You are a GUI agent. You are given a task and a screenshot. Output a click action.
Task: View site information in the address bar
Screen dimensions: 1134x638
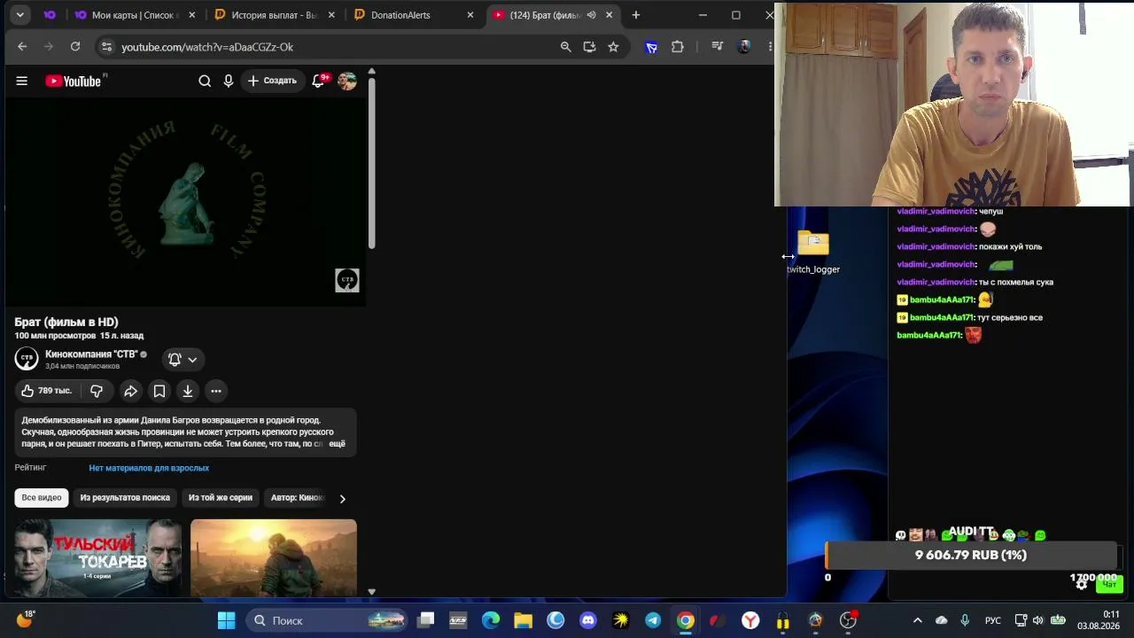coord(106,47)
